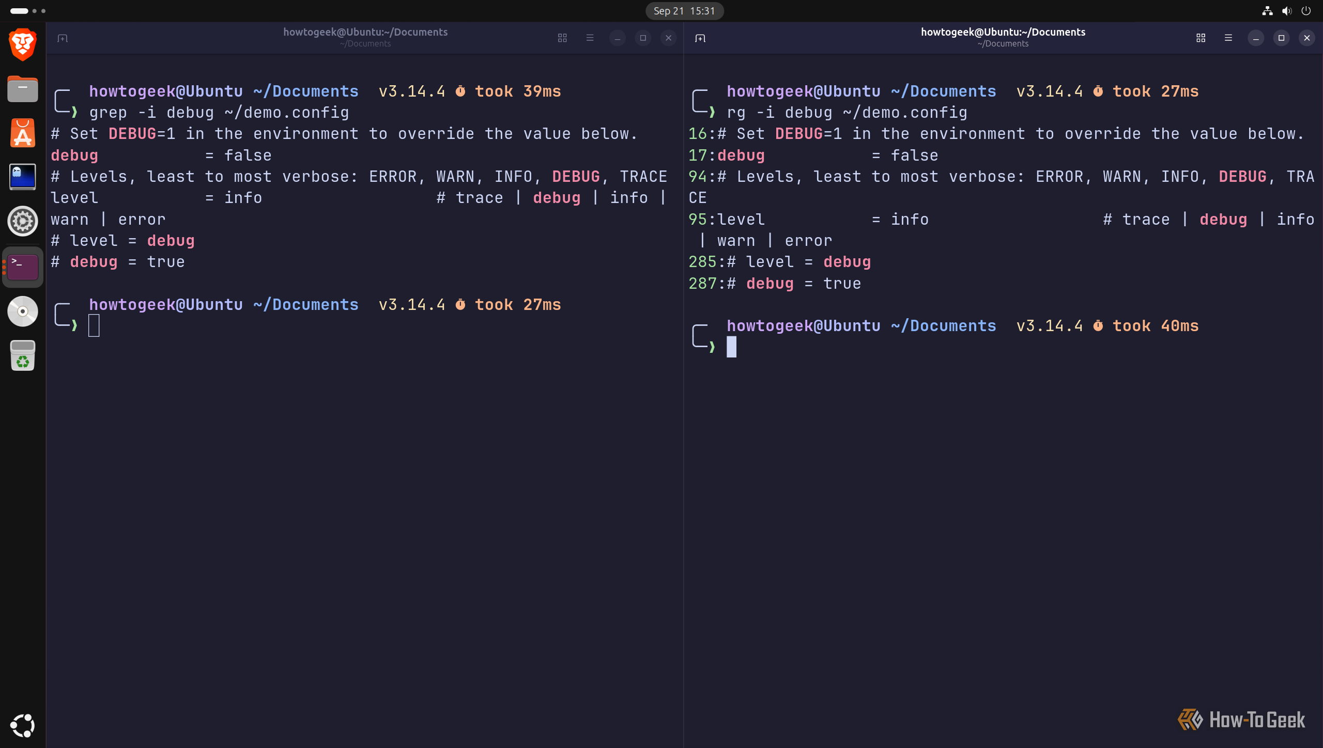Open the Activities workspace indicator
Screen dimensions: 1323x748
28,11
